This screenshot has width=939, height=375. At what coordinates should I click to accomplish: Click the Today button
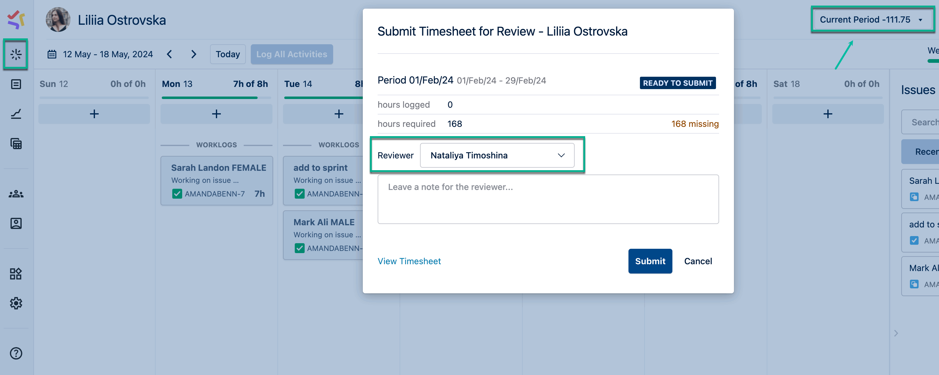(x=227, y=54)
